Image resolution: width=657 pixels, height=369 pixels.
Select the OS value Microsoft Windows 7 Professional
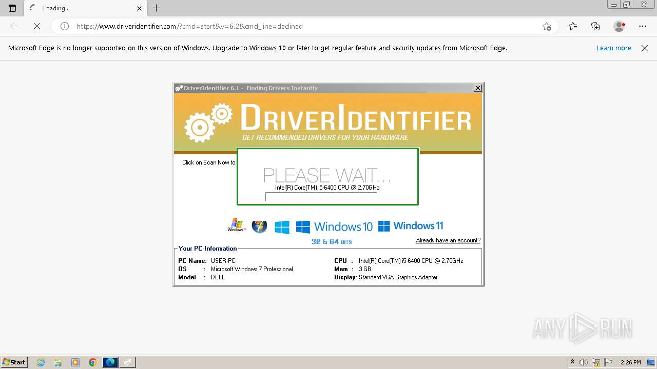pos(252,269)
